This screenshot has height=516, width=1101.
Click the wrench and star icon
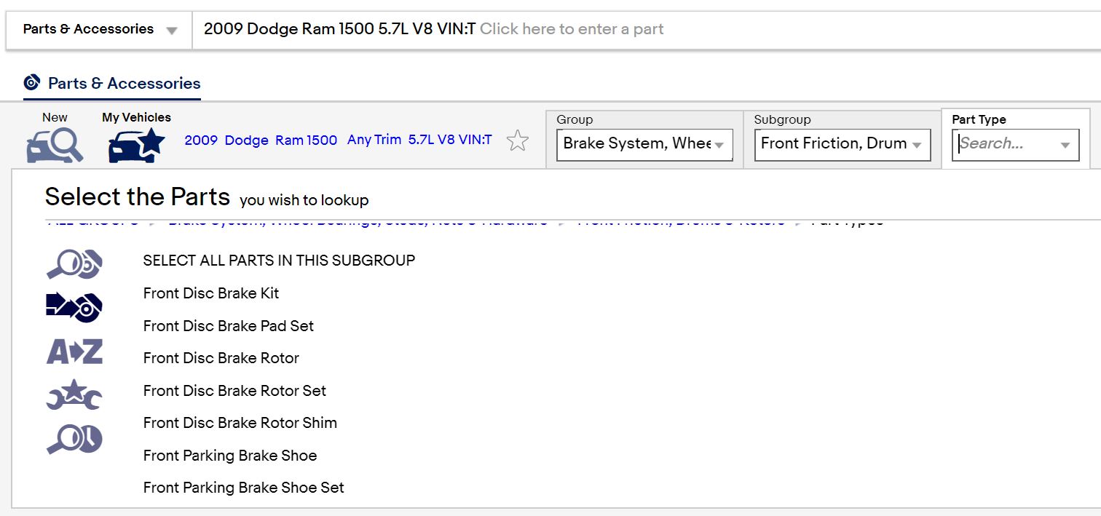pos(74,395)
